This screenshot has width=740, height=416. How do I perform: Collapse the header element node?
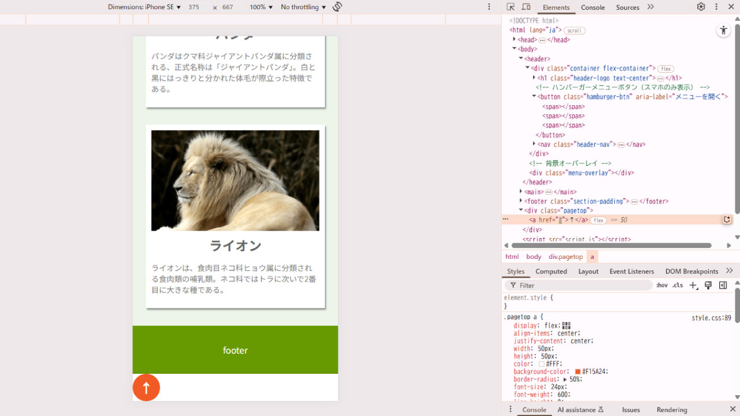tap(521, 59)
